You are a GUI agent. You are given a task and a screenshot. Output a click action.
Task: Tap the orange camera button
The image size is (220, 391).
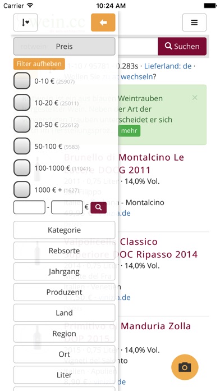pyautogui.click(x=185, y=367)
